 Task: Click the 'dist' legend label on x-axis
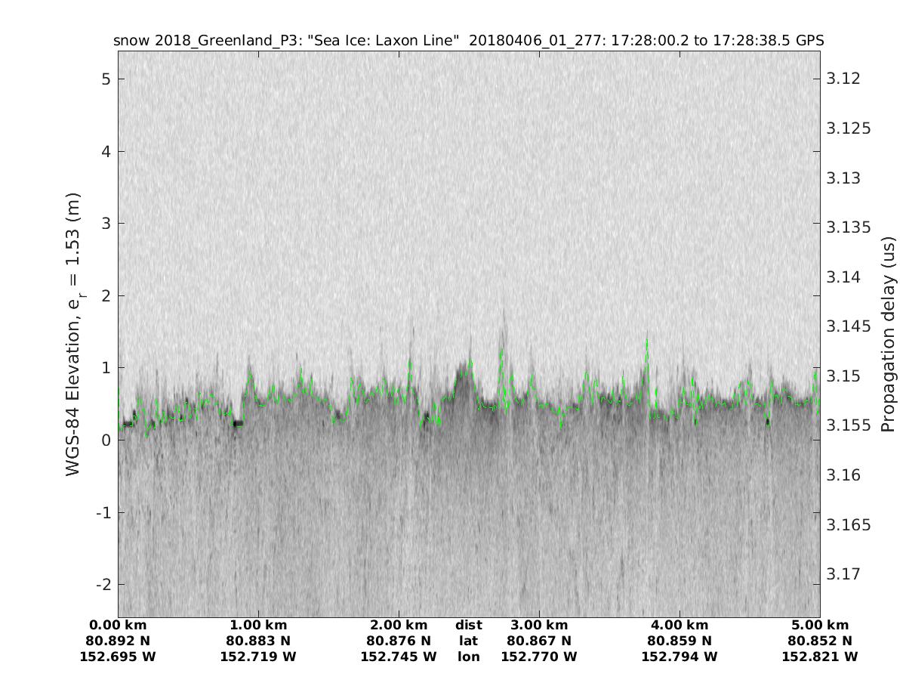click(x=469, y=625)
